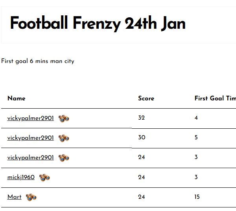Select the first goal time cell showing 15
The image size is (236, 211).
pos(197,197)
